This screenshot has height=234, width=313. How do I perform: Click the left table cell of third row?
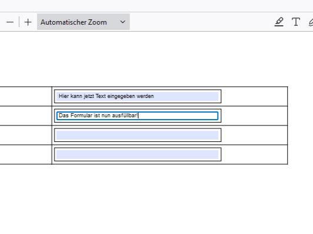click(x=26, y=135)
